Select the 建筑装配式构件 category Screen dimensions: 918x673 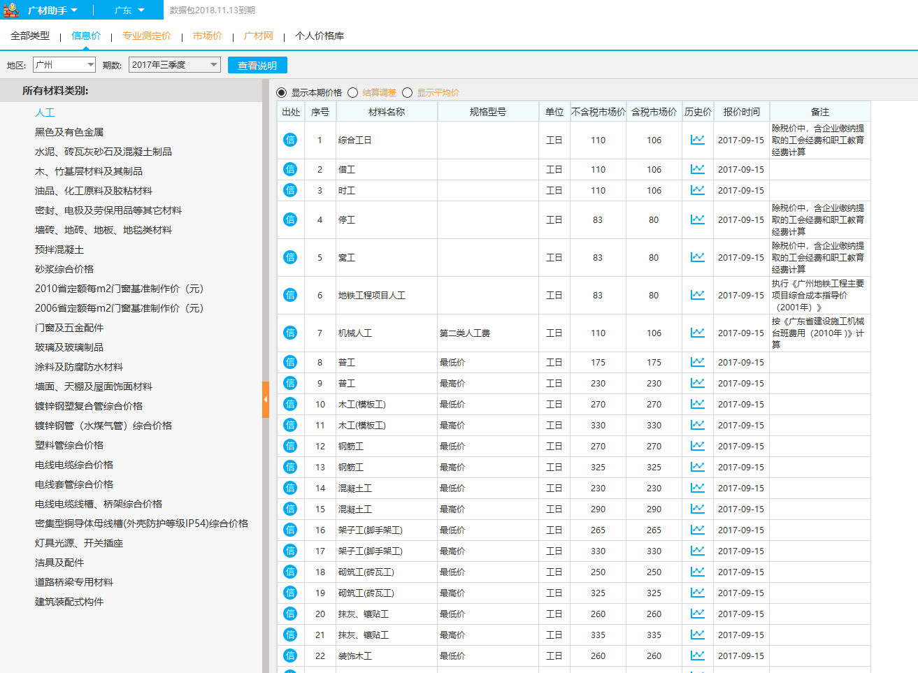coord(69,602)
